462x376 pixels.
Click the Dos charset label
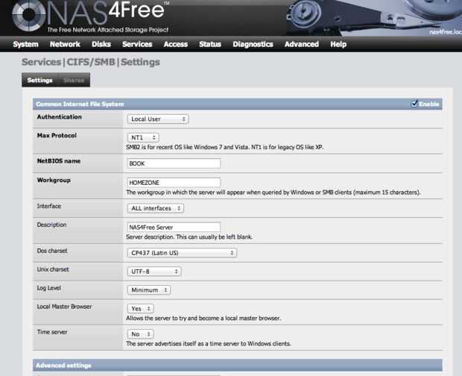[x=52, y=251]
